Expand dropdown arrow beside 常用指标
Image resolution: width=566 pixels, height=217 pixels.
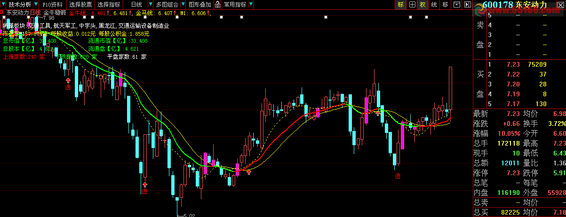coord(250,4)
